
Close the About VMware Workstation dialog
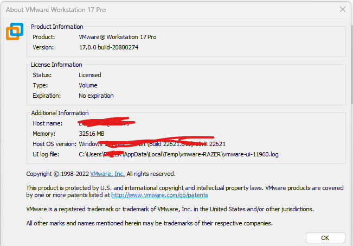343,9
